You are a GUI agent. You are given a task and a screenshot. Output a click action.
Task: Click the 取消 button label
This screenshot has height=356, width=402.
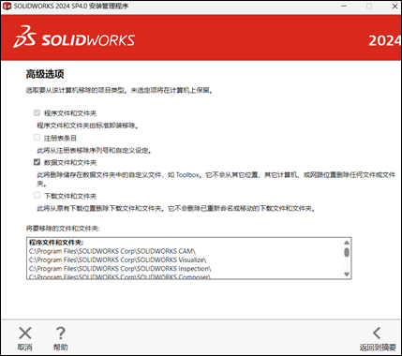pos(25,348)
